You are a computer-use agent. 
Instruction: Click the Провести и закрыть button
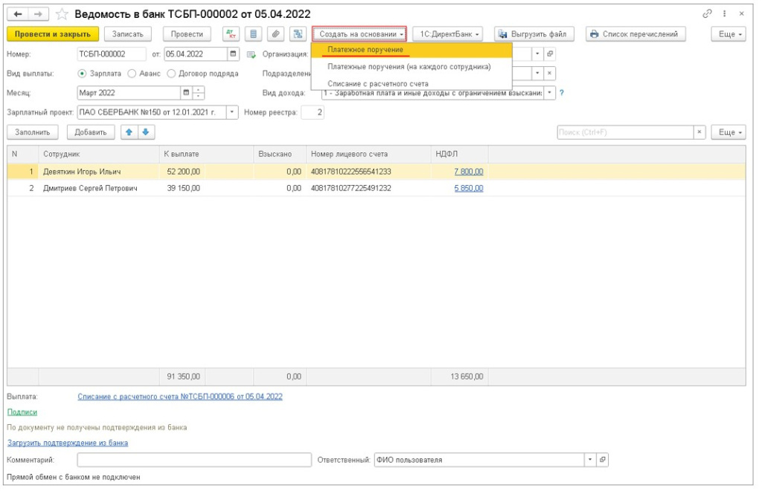[52, 34]
